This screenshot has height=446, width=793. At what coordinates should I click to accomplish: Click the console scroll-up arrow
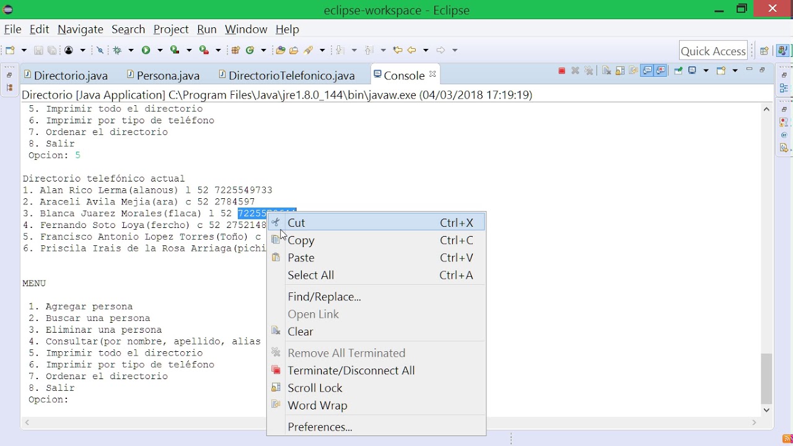pos(766,109)
